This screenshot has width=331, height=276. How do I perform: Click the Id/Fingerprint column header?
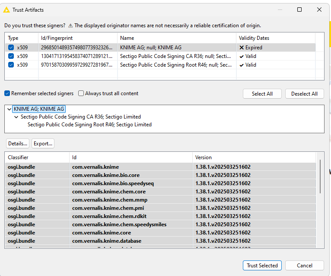[78, 38]
